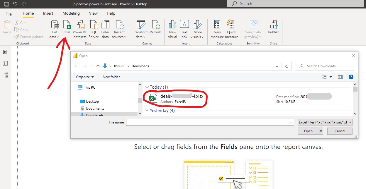Switch to Model view in sidebar
Viewport: 366px width, 189px height.
[x=5, y=75]
